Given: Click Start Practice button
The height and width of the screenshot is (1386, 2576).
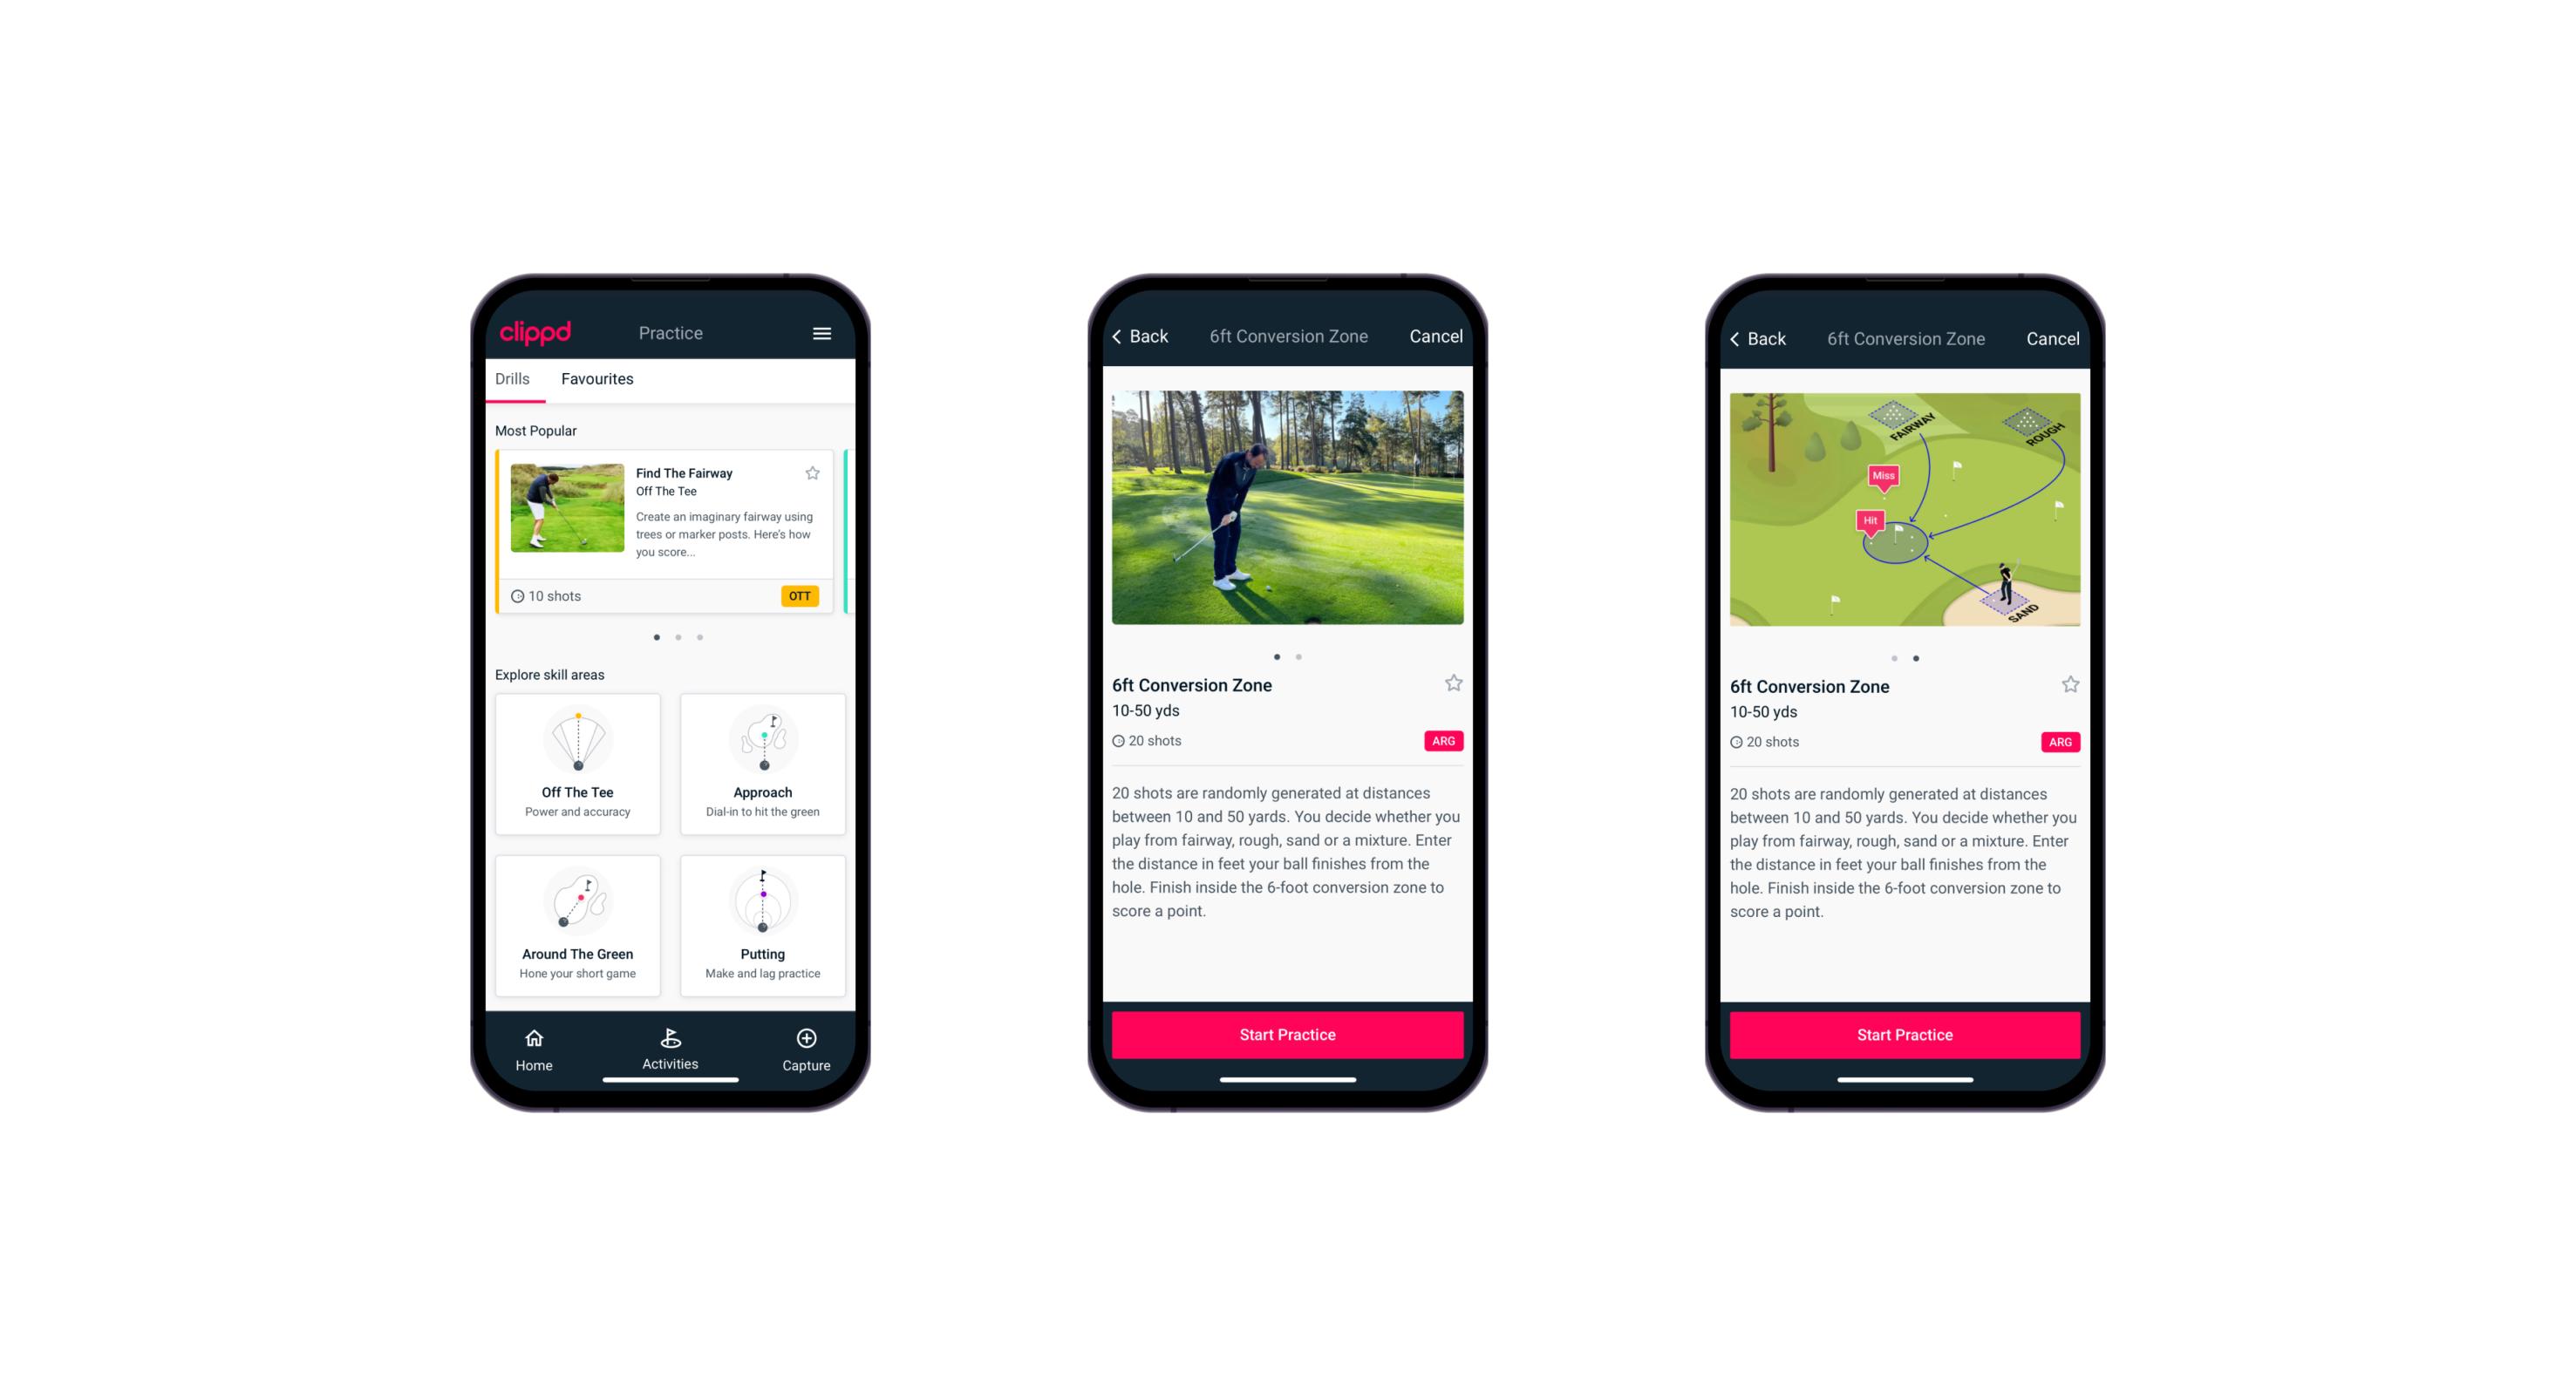Looking at the screenshot, I should point(1287,1035).
